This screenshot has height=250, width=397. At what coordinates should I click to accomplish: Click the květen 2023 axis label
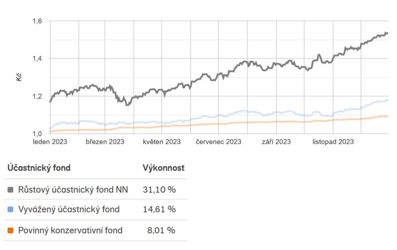coord(162,142)
